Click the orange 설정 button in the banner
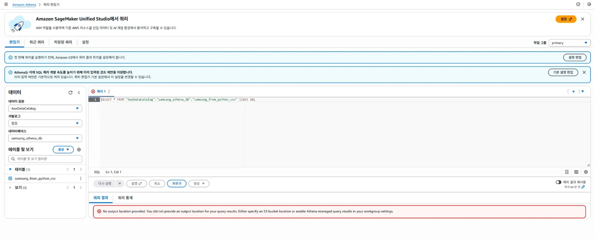Image resolution: width=595 pixels, height=239 pixels. (566, 19)
